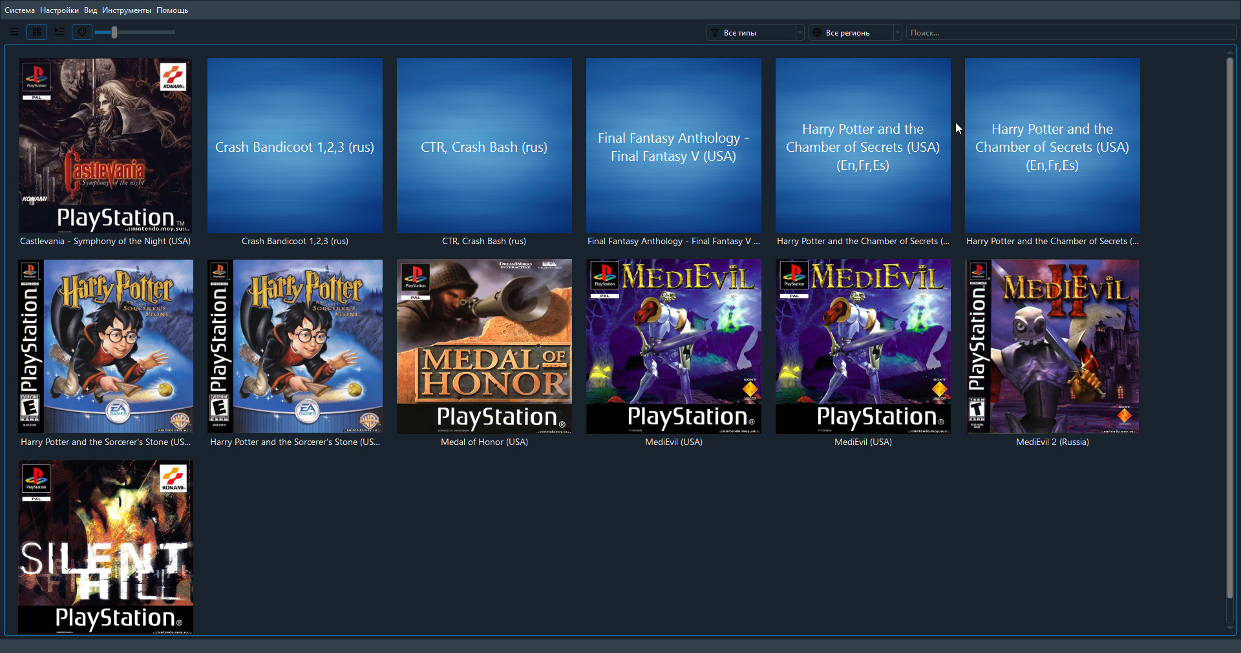This screenshot has height=653, width=1241.
Task: Click the funnel filter icon
Action: coord(715,32)
